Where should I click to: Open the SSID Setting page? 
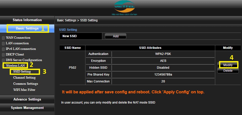click(x=22, y=72)
